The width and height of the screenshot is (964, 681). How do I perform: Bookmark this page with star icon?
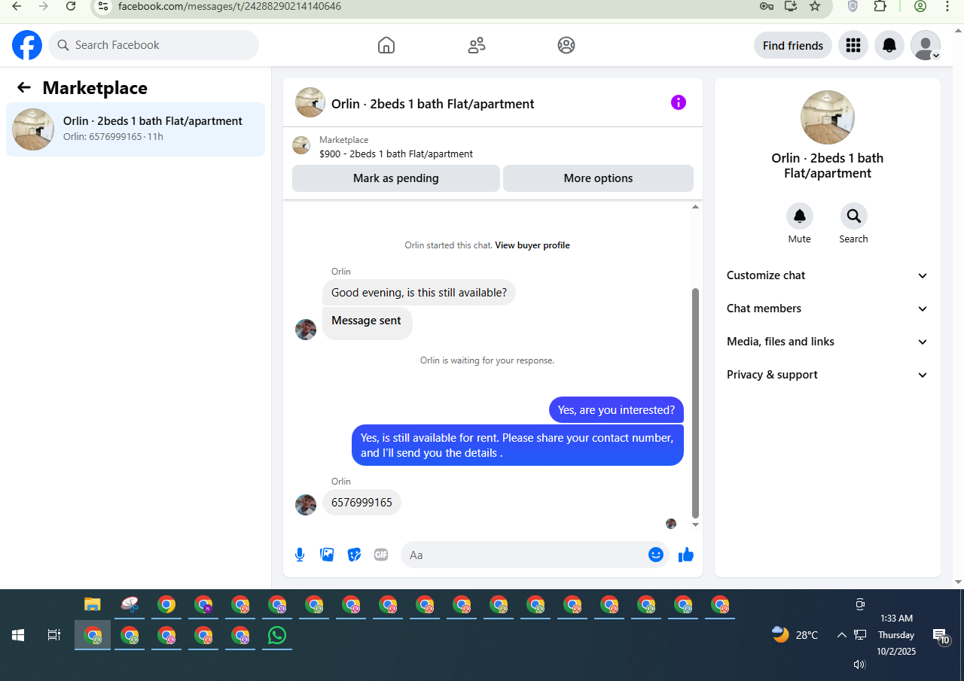pos(815,6)
